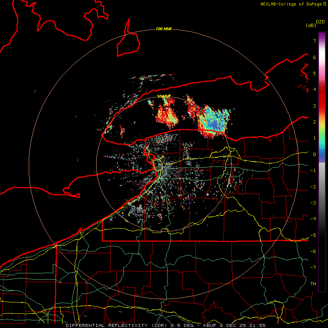Screen dimensions: 328x328
Task: Click the TH label on color scale
Action: (x=313, y=284)
